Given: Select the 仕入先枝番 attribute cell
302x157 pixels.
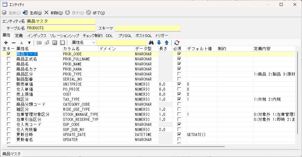Looking at the screenshot, I should pyautogui.click(x=39, y=129).
